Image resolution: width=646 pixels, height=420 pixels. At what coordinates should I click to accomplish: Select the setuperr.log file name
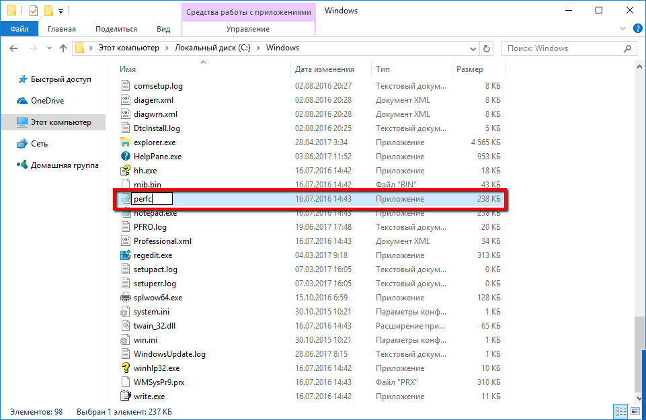[x=155, y=284]
